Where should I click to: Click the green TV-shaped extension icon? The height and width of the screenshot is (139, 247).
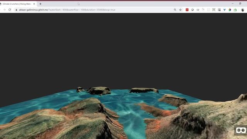tap(235, 10)
